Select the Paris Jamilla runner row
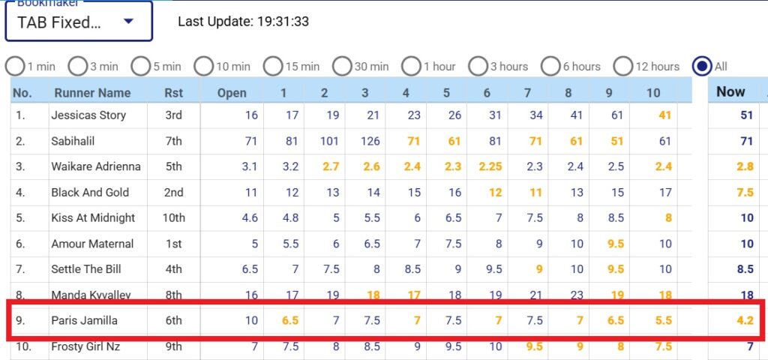Viewport: 768px width, 360px height. (x=84, y=321)
